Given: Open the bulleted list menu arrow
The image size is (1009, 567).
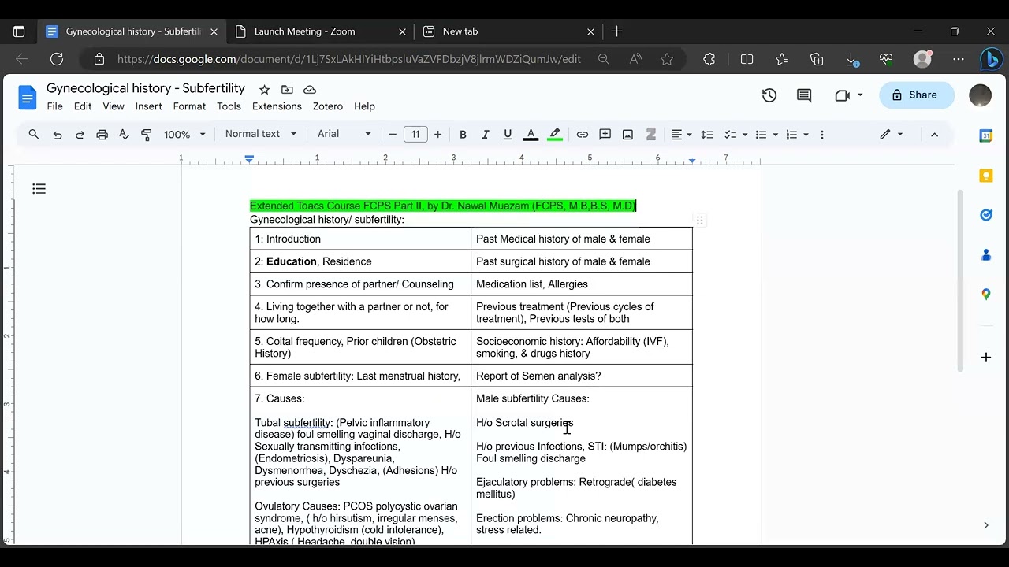Looking at the screenshot, I should [x=775, y=135].
